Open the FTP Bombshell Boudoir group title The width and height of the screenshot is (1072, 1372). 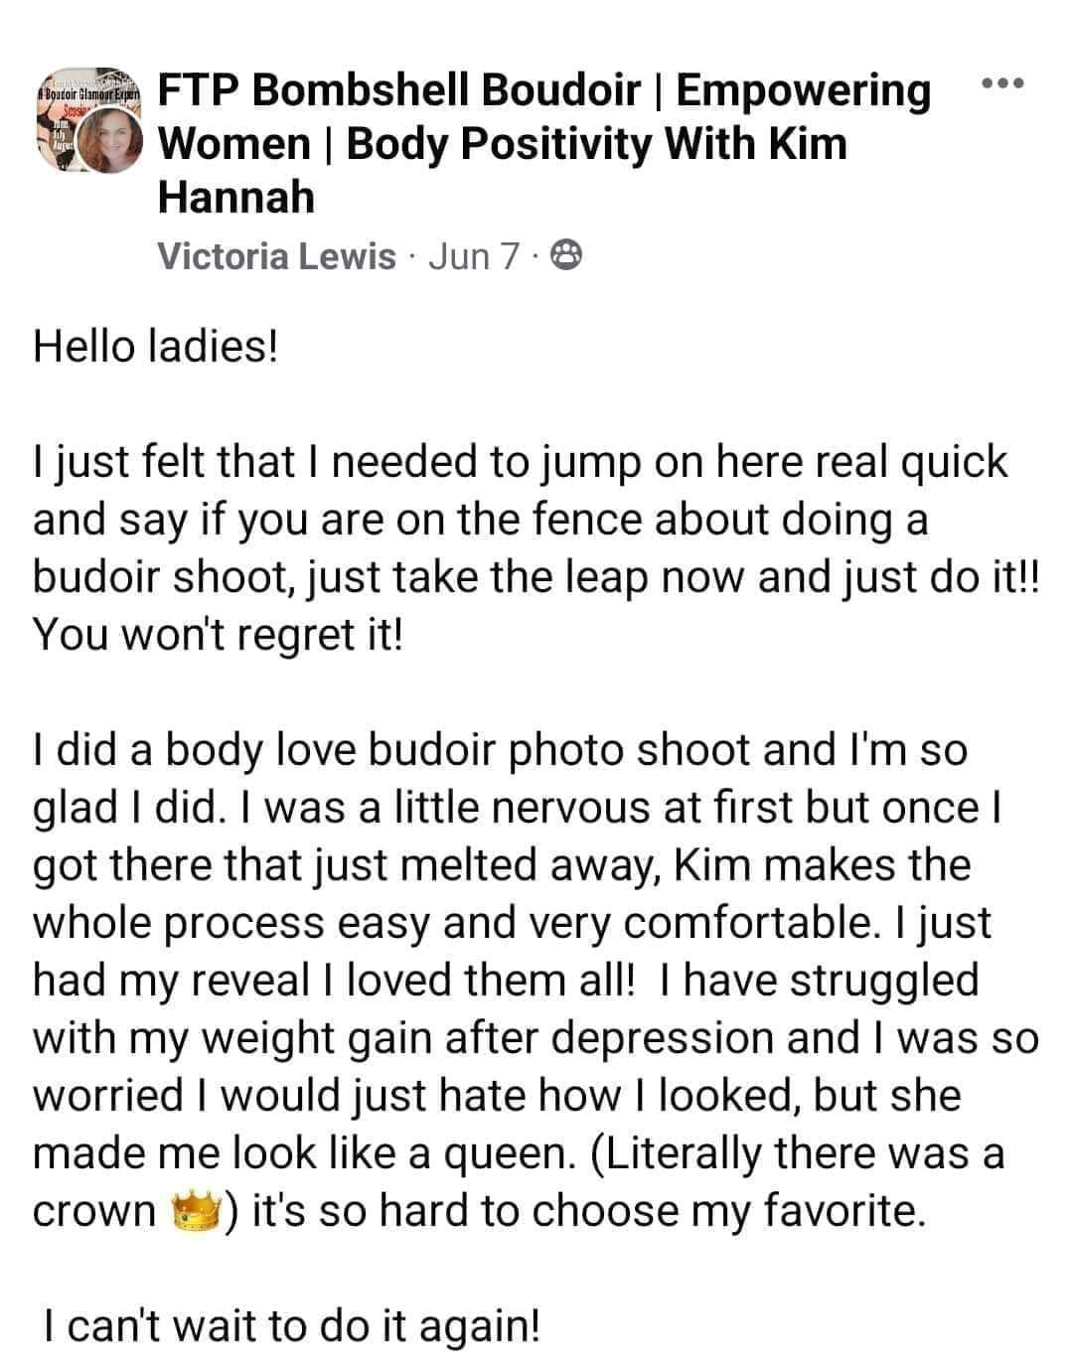tap(545, 143)
